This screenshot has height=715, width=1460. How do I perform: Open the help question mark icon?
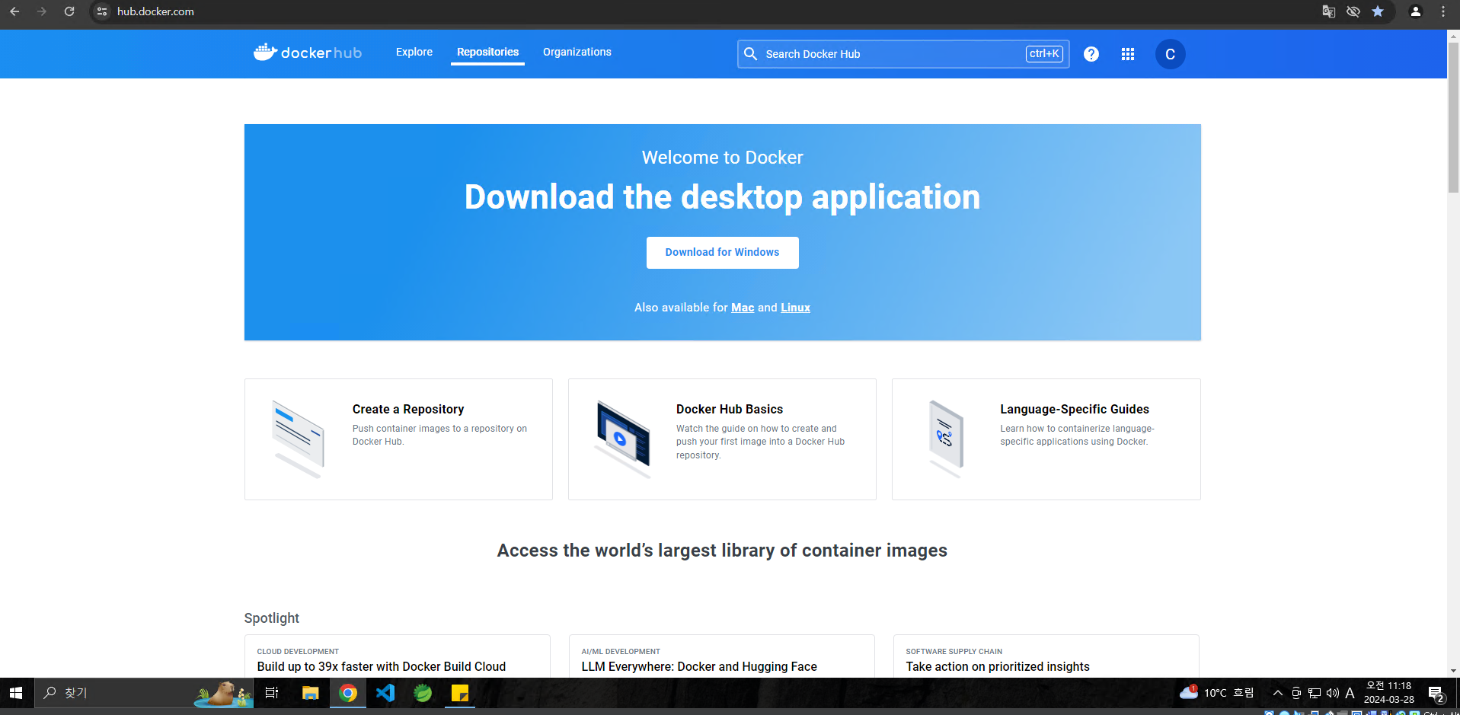tap(1091, 54)
